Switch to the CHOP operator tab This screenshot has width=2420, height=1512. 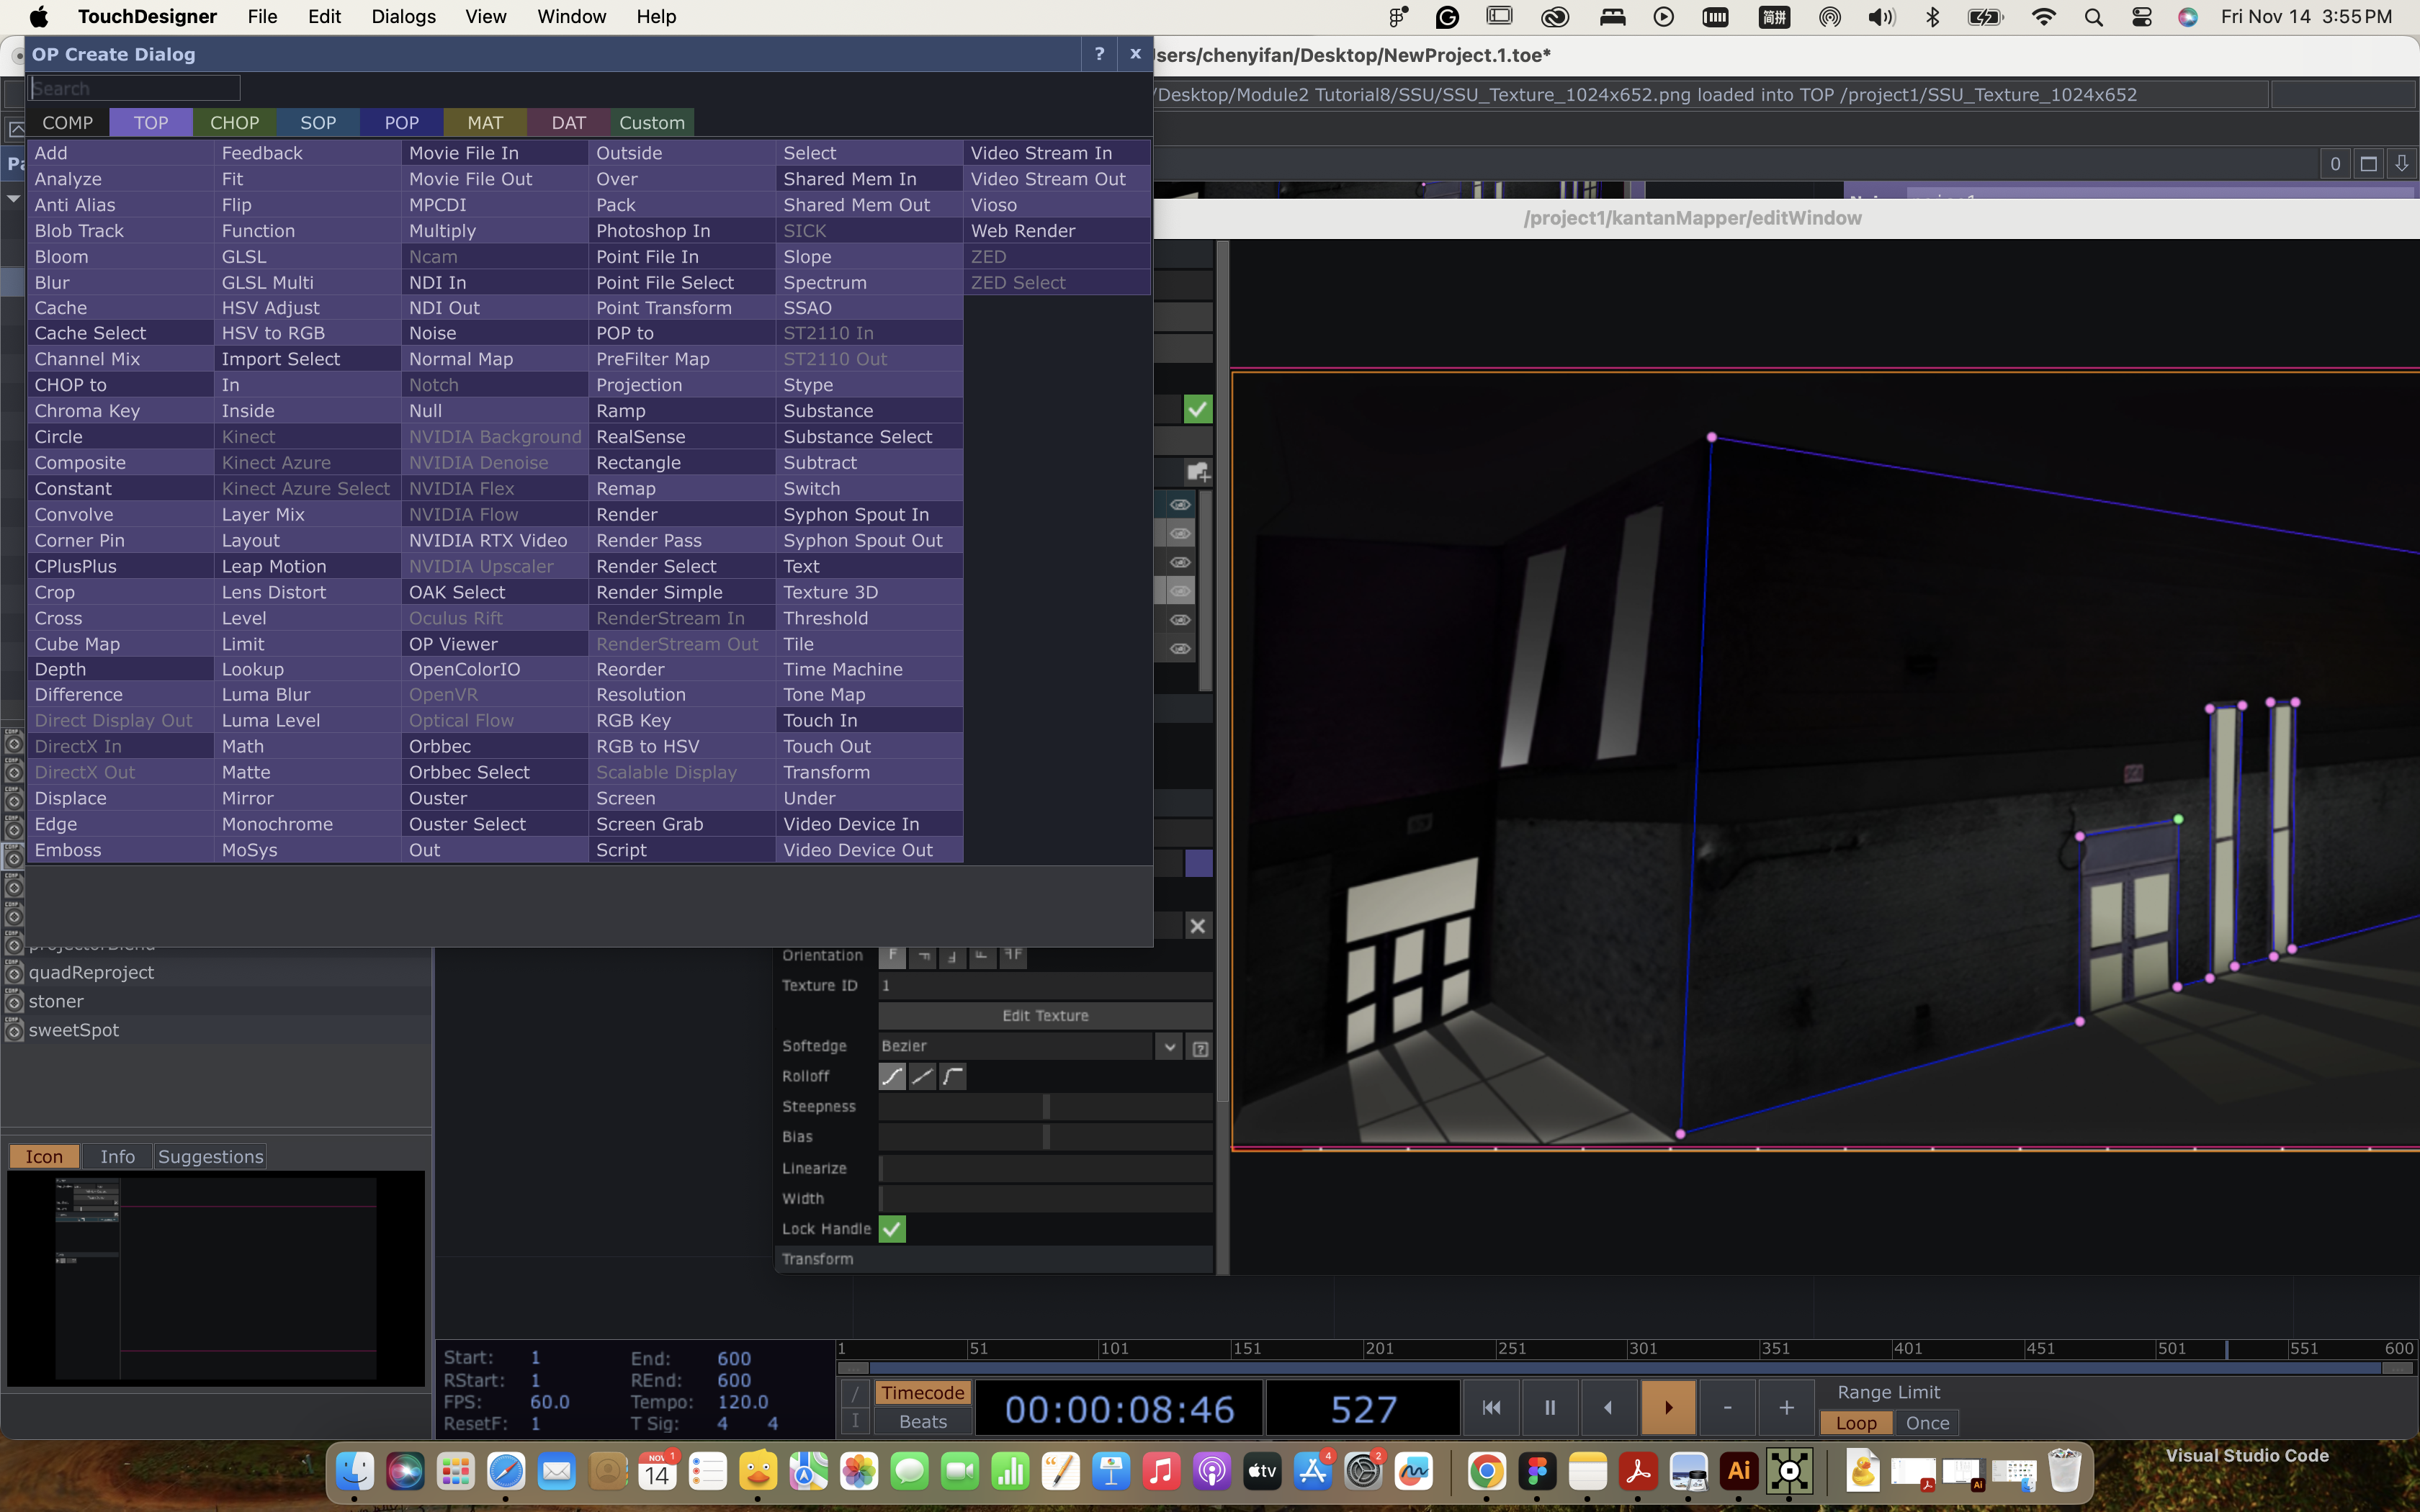[234, 122]
